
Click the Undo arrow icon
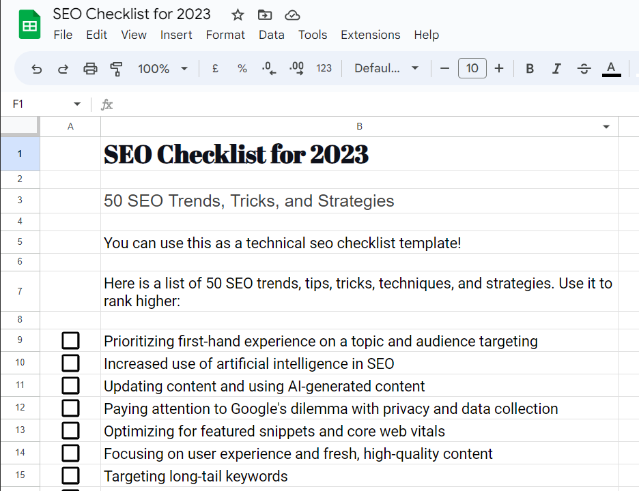(x=37, y=68)
